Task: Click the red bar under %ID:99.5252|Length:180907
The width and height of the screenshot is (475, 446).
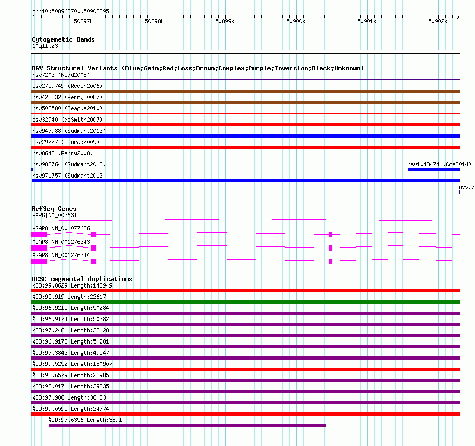Action: (246, 369)
